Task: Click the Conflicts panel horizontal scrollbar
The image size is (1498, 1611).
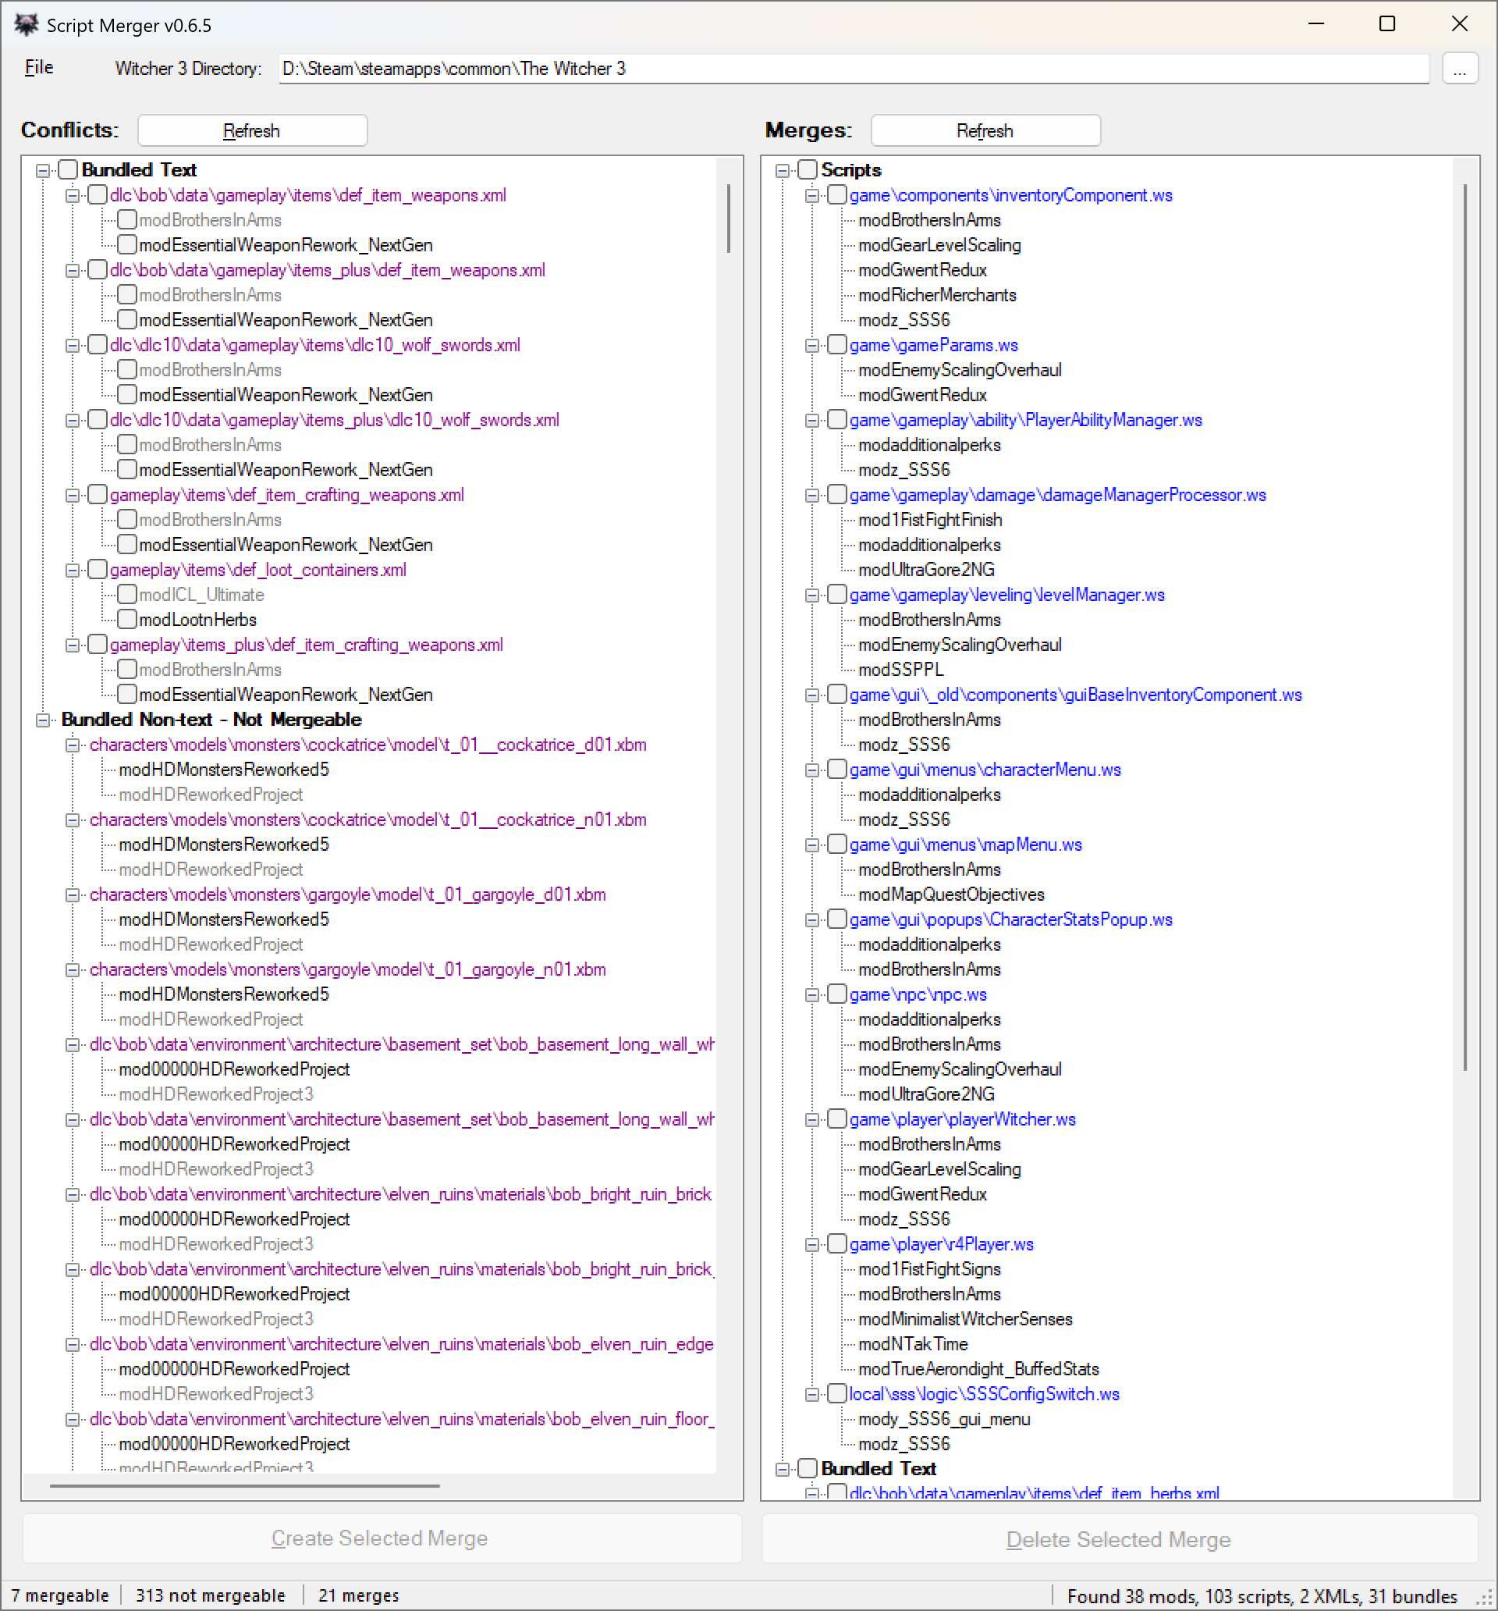Action: click(x=245, y=1485)
